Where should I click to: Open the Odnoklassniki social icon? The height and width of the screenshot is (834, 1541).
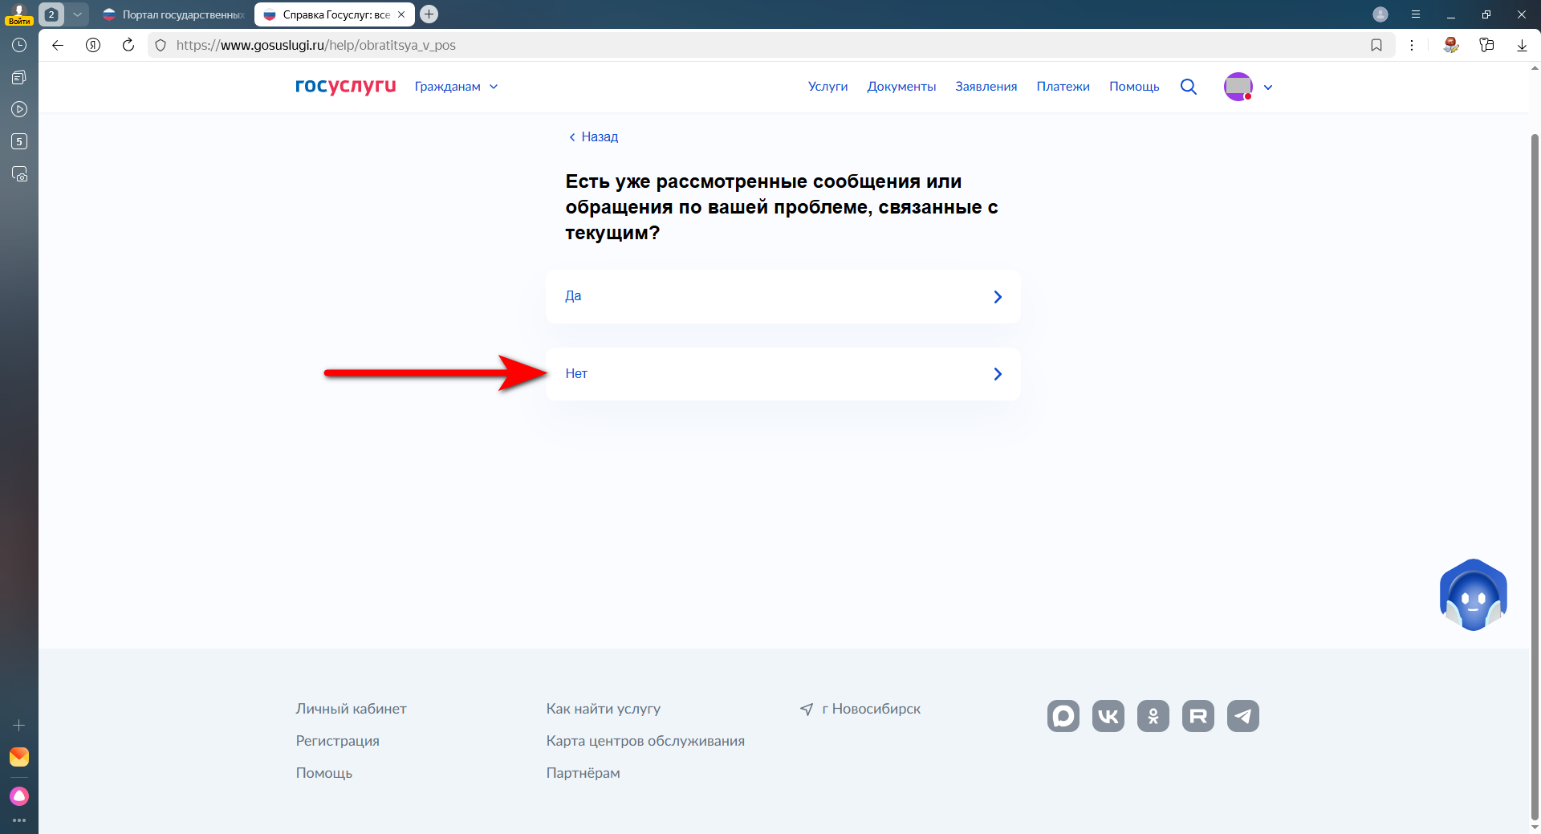click(1153, 716)
